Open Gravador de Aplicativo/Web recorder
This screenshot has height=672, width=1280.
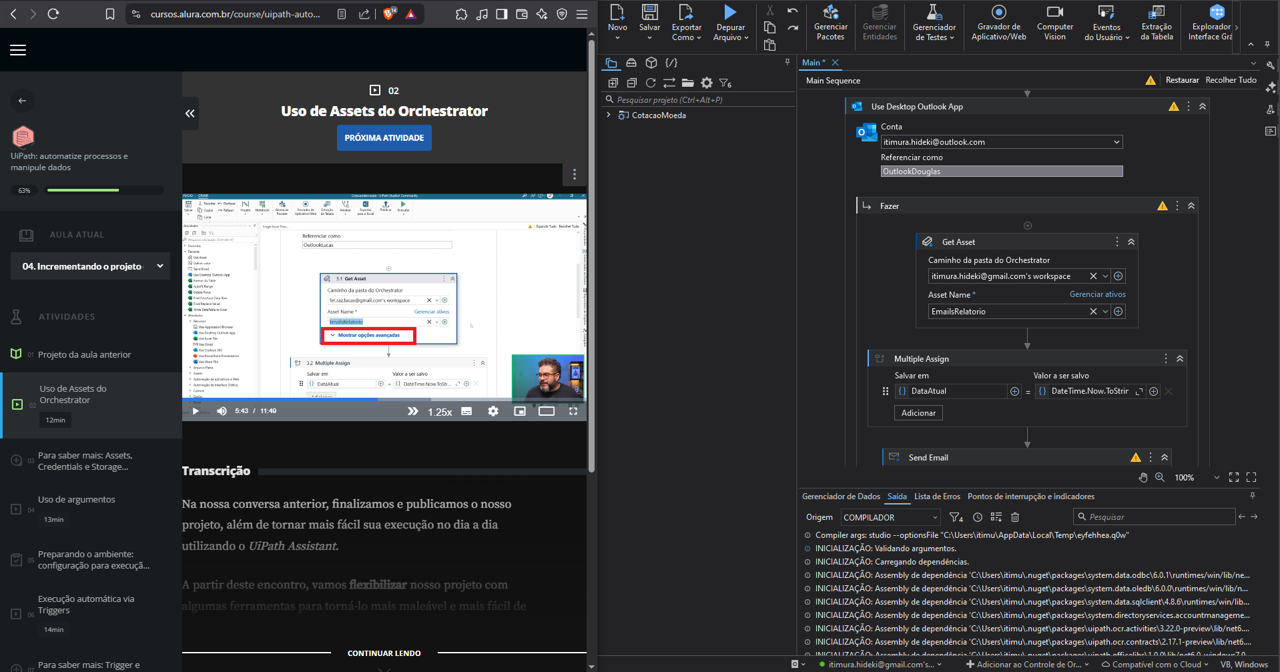click(x=998, y=23)
